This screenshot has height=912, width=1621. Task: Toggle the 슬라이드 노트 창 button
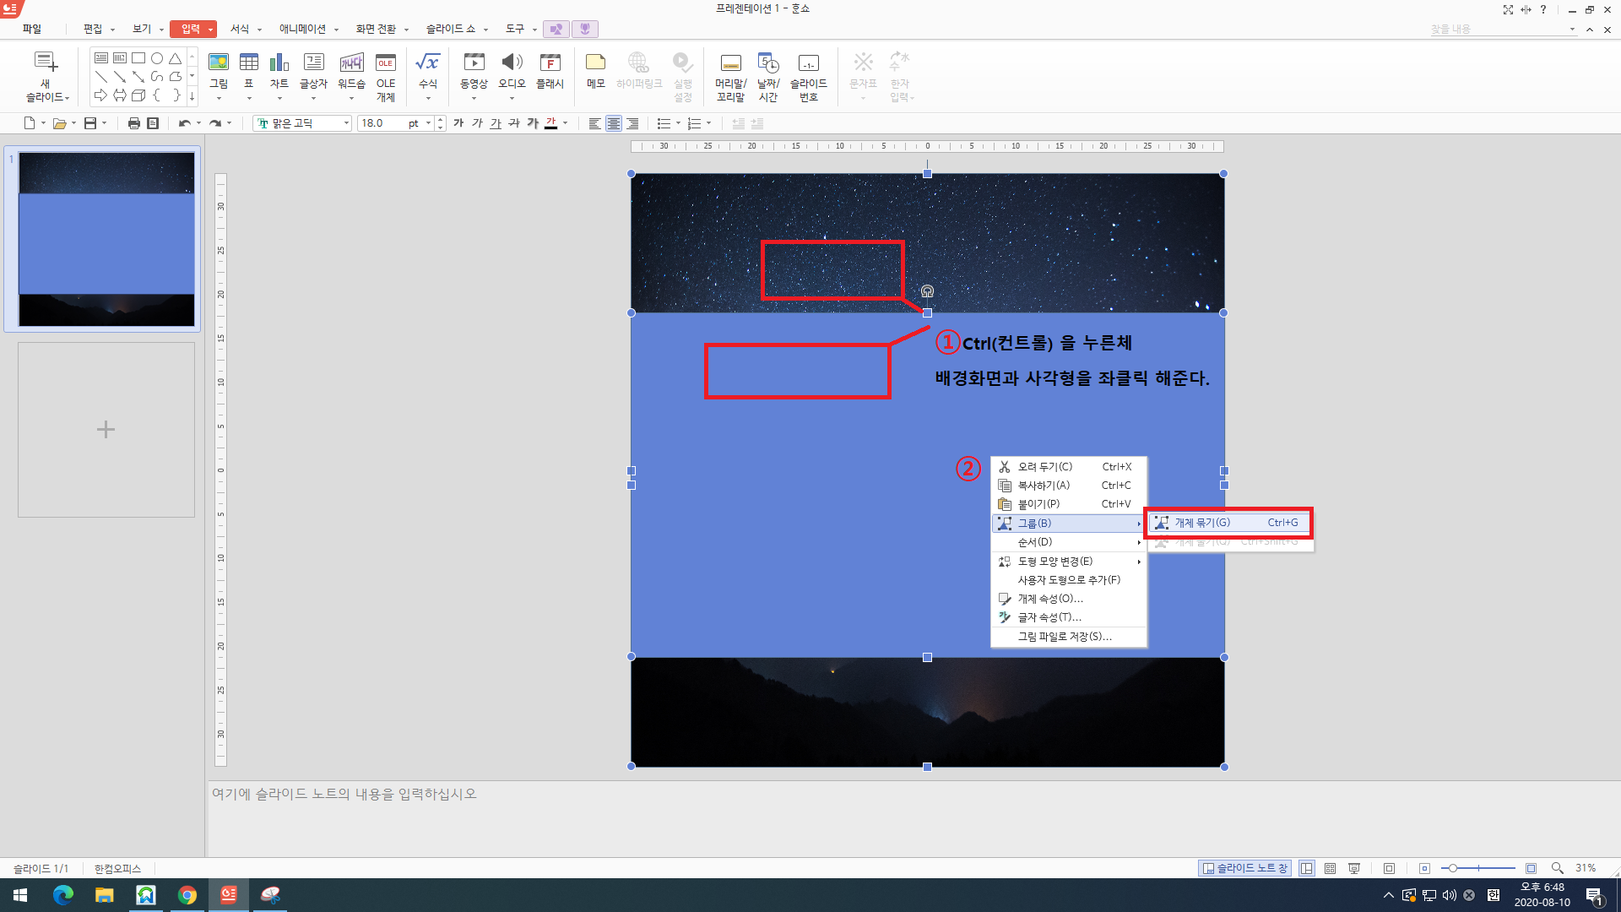(x=1245, y=868)
